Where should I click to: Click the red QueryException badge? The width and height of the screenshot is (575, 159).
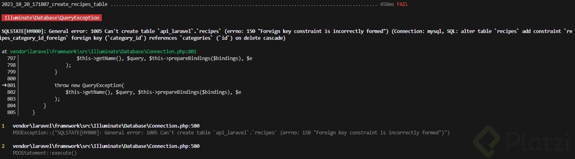click(x=51, y=18)
